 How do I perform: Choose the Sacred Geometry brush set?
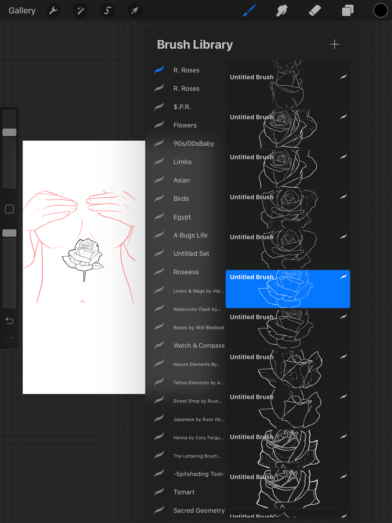[x=199, y=511]
